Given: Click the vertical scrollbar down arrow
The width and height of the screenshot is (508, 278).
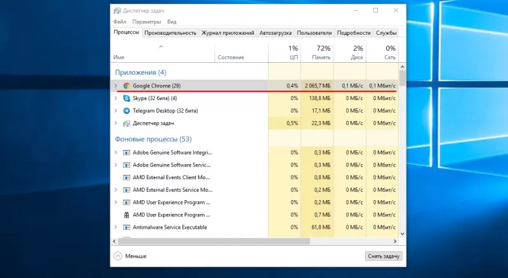Looking at the screenshot, I should point(403,234).
